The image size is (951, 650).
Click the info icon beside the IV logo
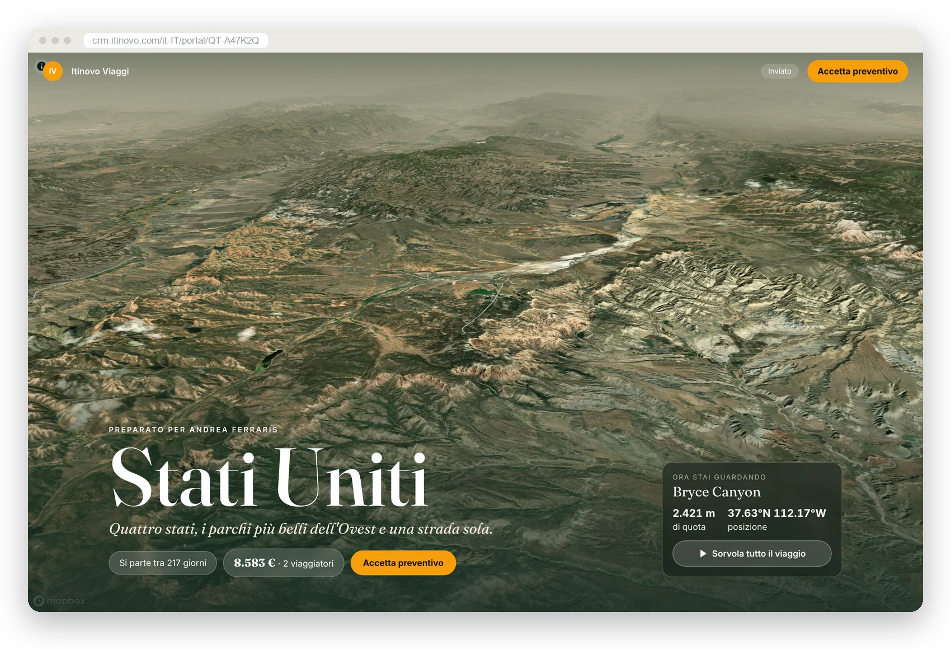pos(41,66)
